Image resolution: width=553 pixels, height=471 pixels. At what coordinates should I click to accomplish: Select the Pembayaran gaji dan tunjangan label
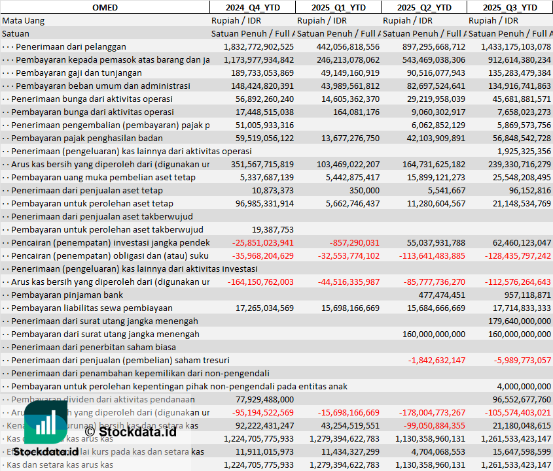(80, 73)
